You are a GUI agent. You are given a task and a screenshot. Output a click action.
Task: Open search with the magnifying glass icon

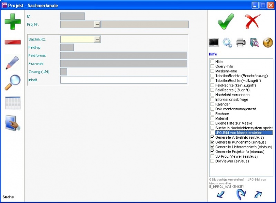(x=12, y=83)
